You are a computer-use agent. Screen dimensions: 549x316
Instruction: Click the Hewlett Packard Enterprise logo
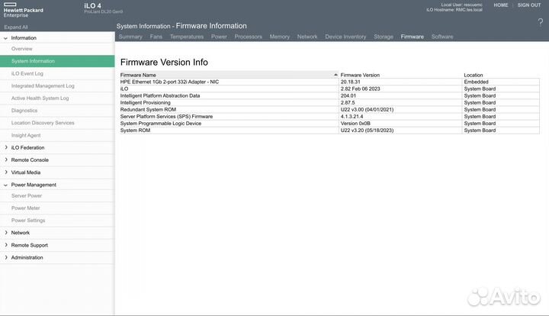[x=23, y=10]
